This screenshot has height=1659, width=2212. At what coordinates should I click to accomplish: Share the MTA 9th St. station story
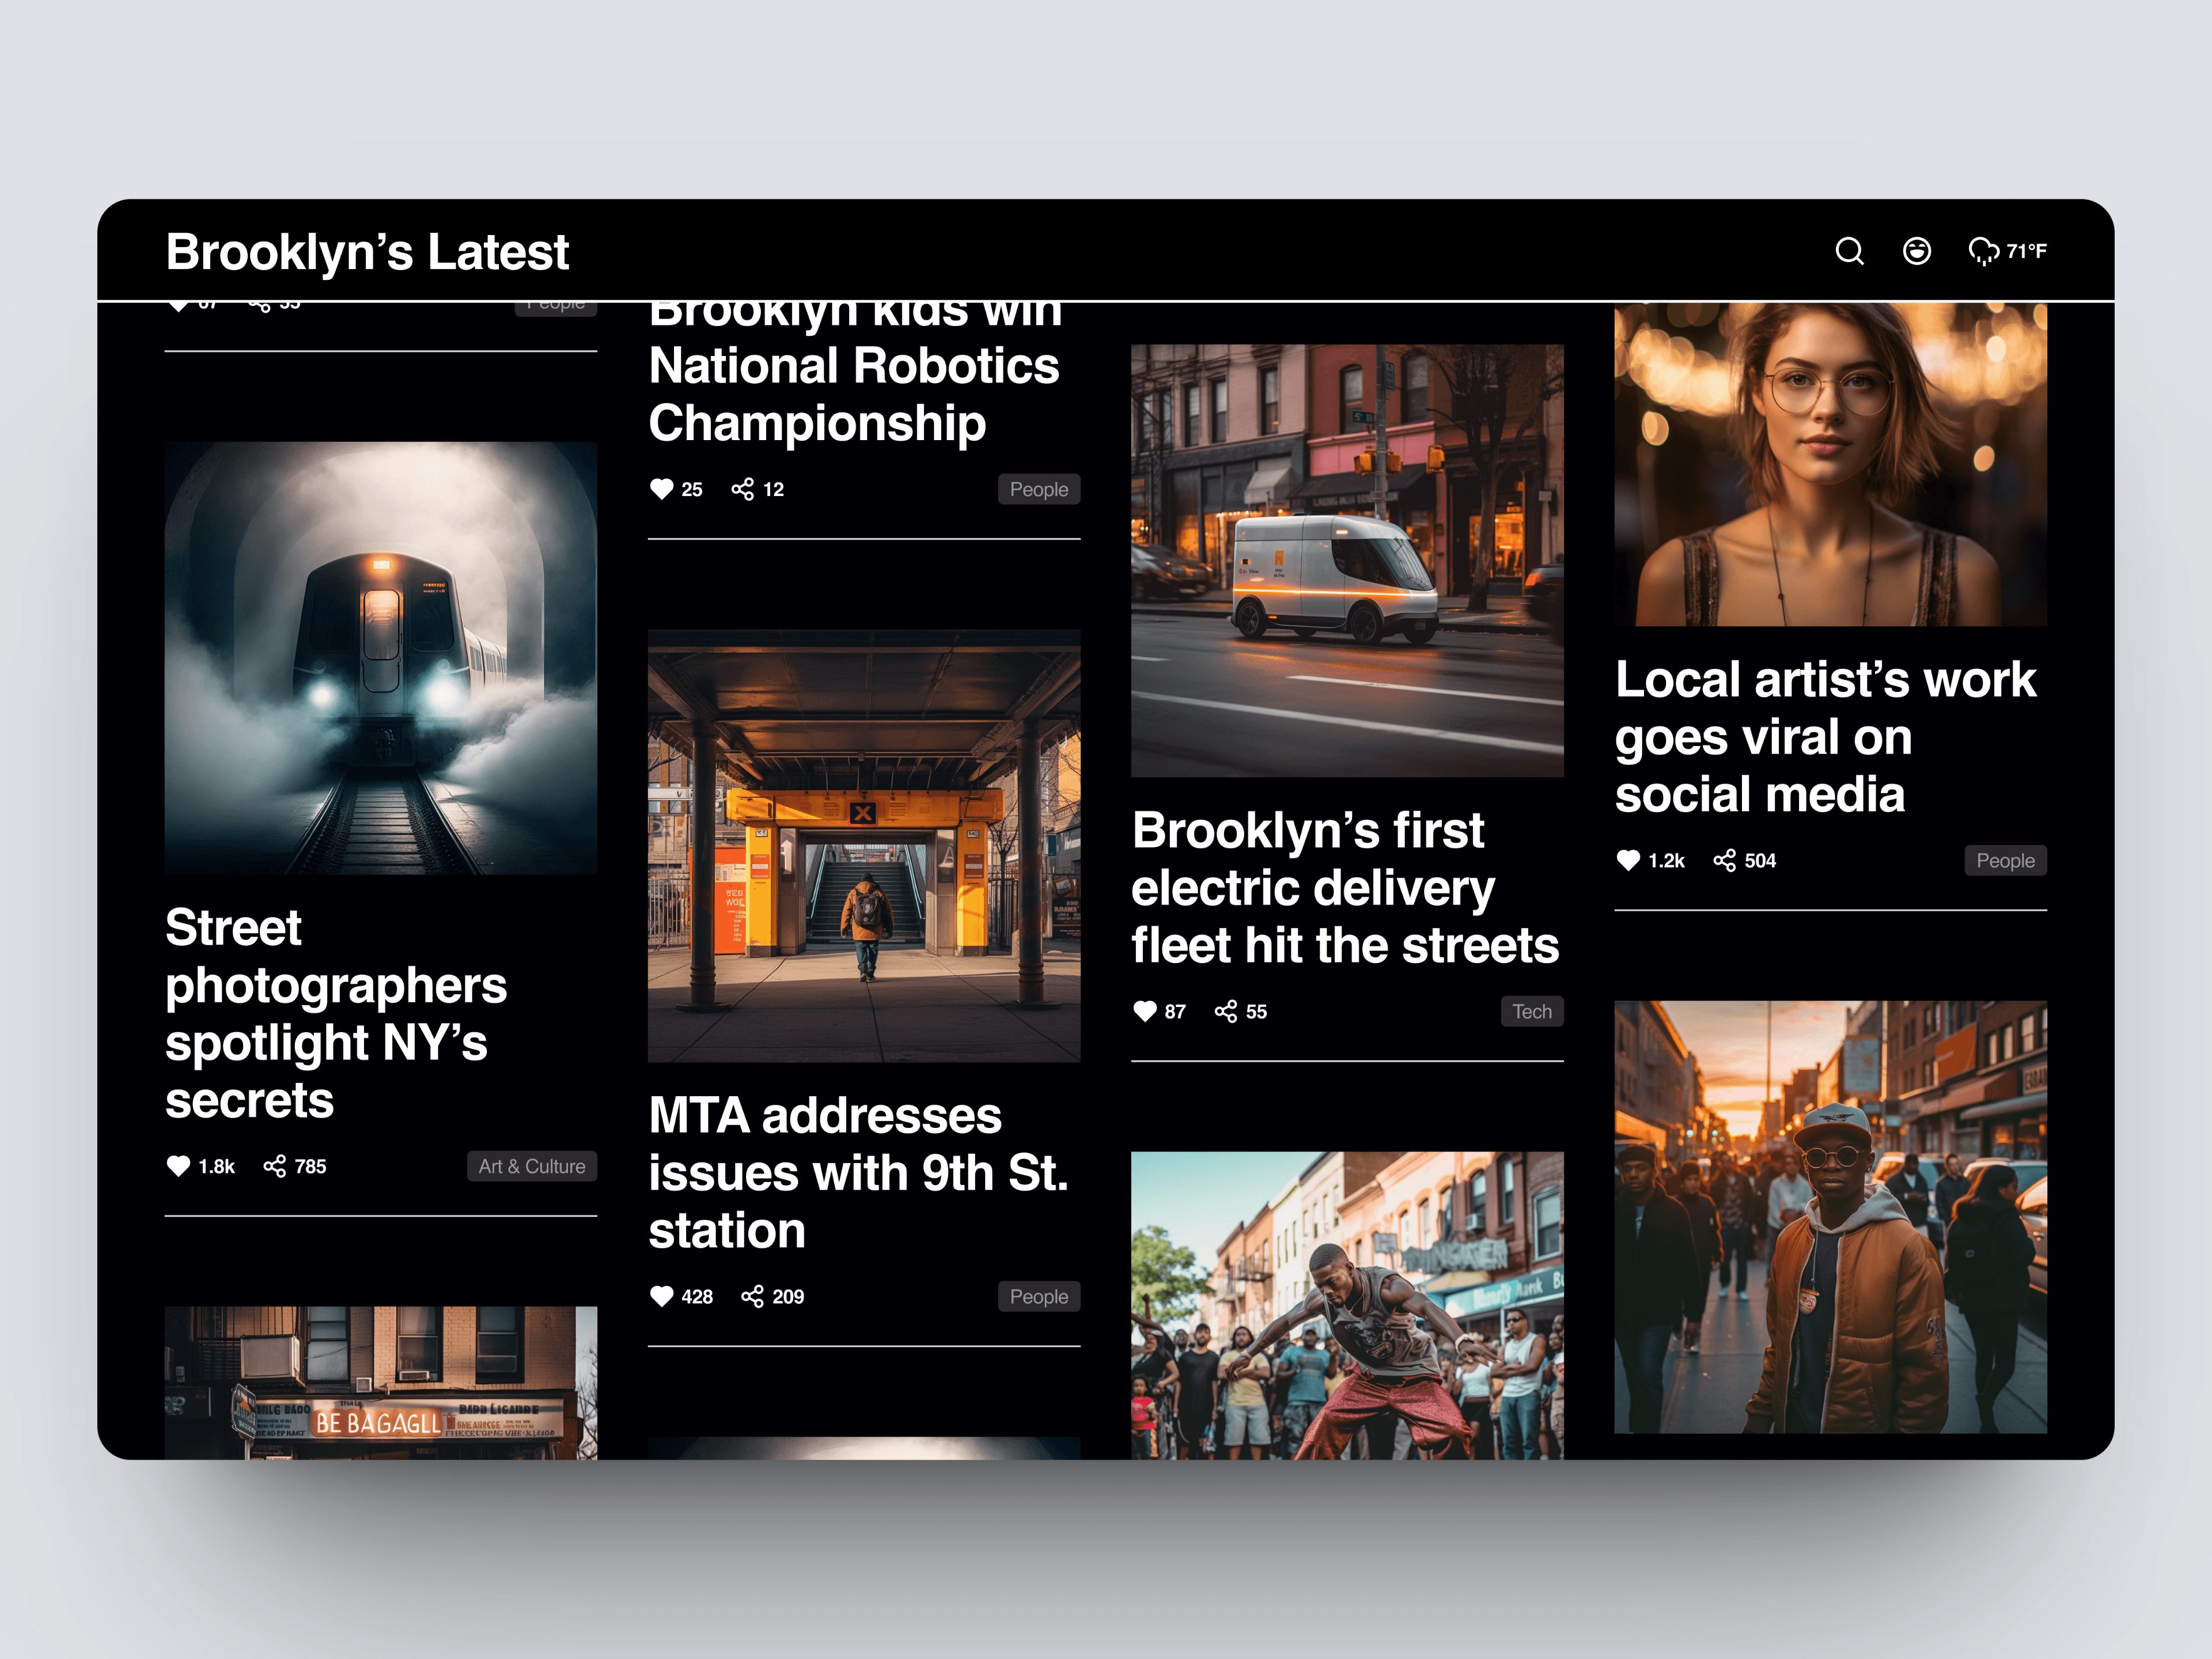click(x=752, y=1296)
